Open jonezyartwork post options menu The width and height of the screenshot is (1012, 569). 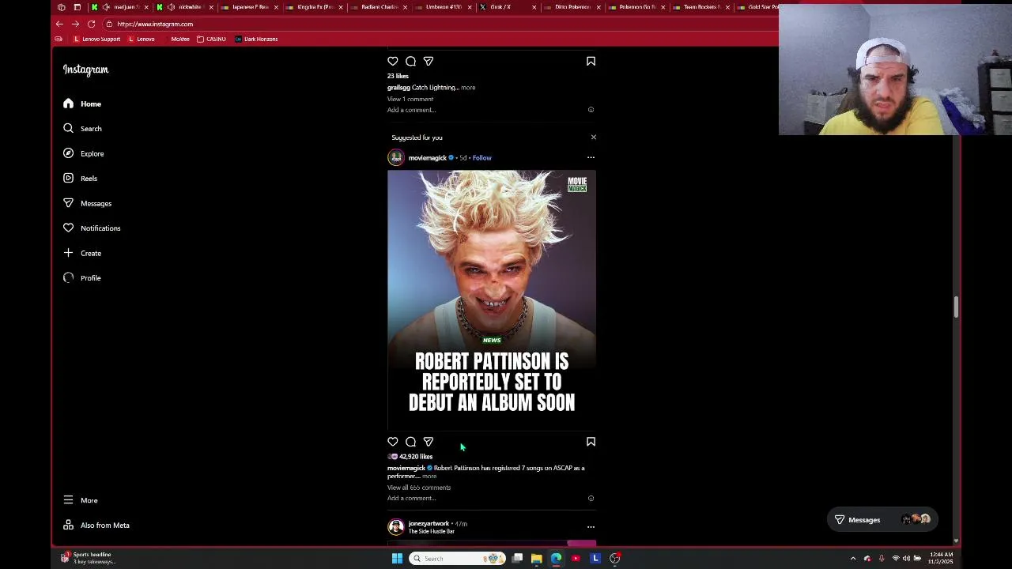(x=591, y=527)
